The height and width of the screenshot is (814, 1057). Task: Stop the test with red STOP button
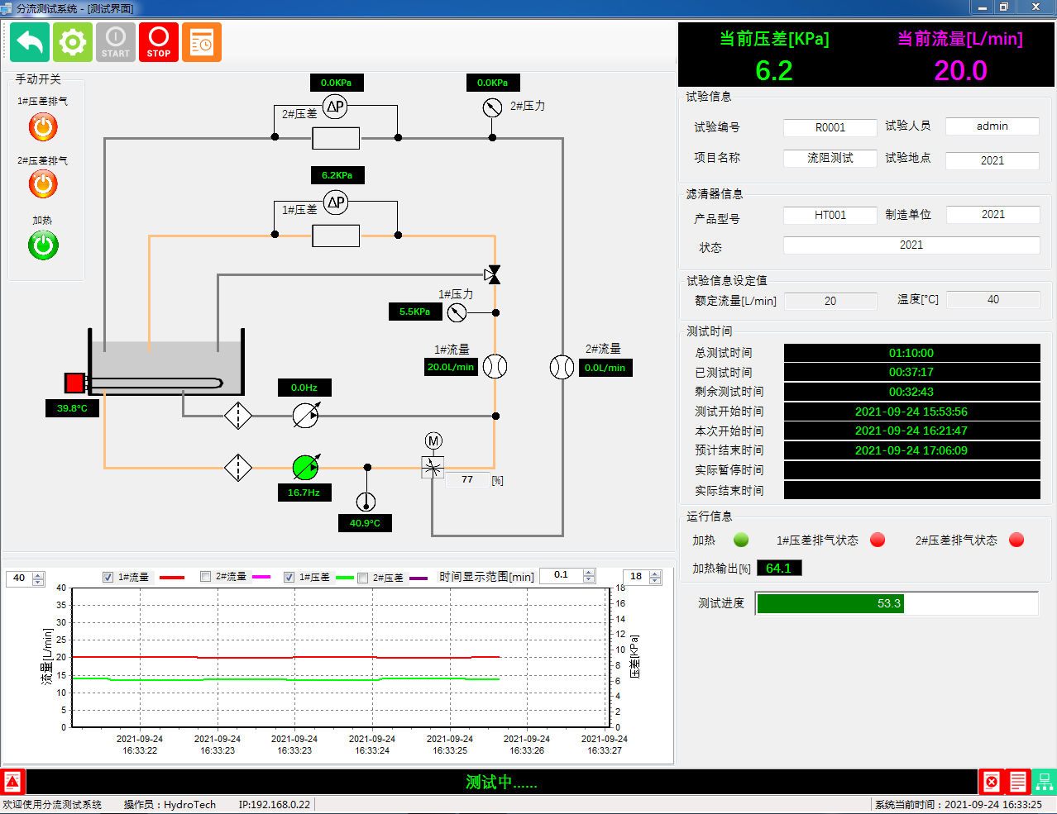(159, 42)
